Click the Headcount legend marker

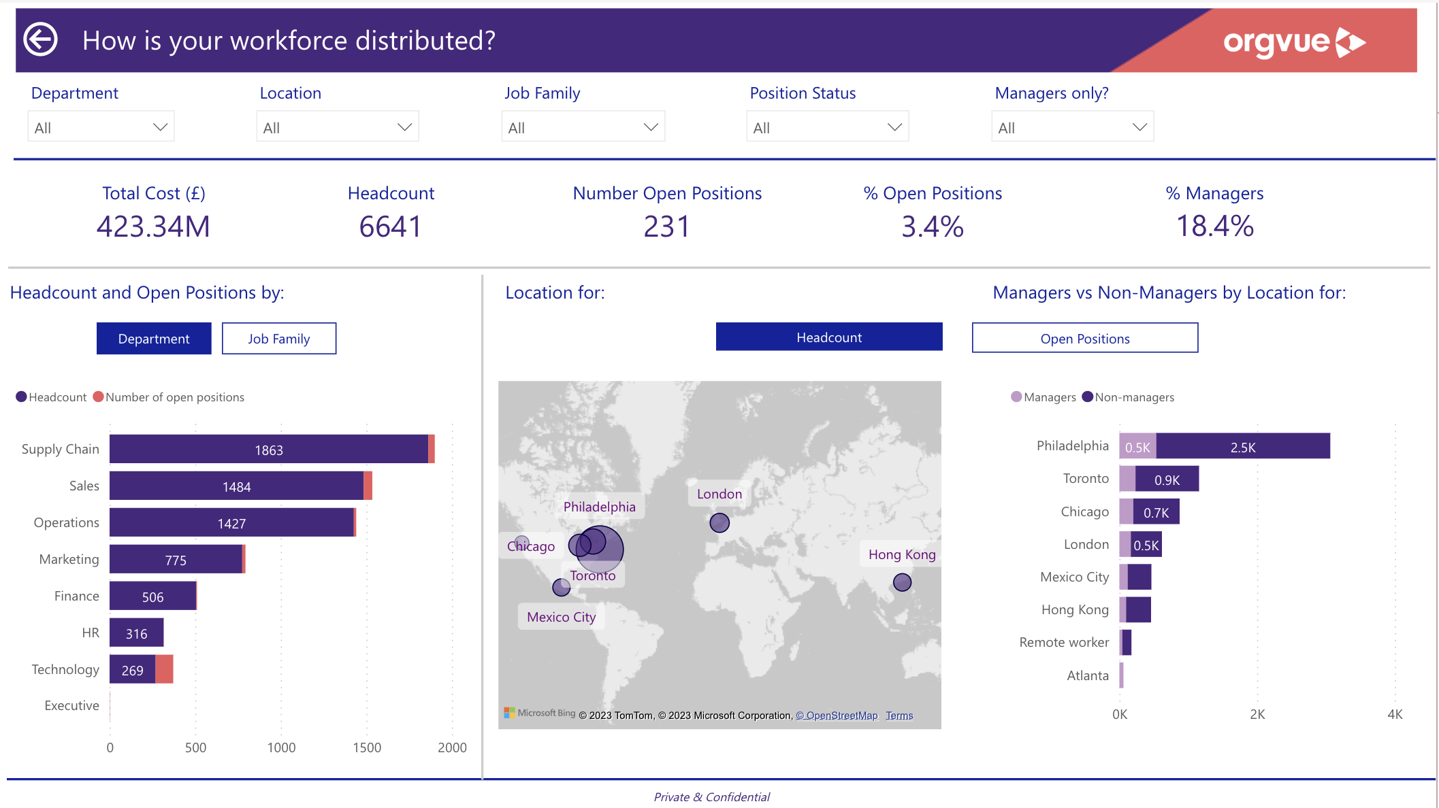21,397
